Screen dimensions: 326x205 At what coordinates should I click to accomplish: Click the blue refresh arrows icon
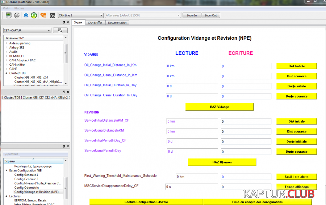[26, 15]
